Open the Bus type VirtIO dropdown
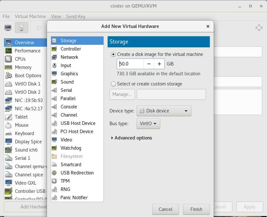The image size is (267, 217). point(148,124)
